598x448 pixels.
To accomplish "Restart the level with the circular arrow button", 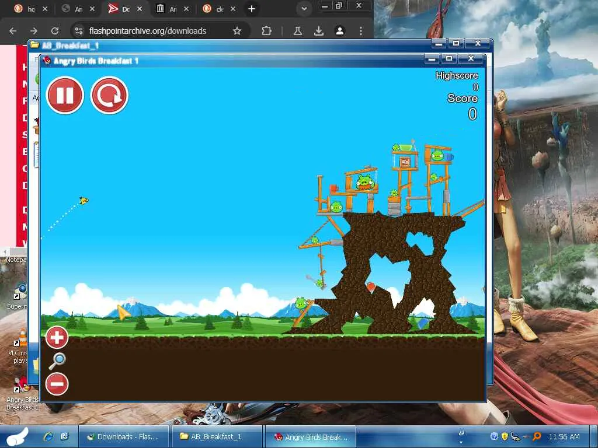I will click(109, 95).
